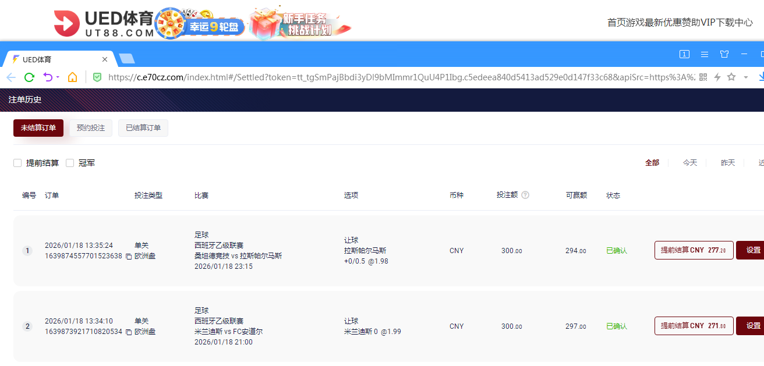Screen dimensions: 764x366
Task: Check the 冠军 filter box
Action: click(70, 163)
